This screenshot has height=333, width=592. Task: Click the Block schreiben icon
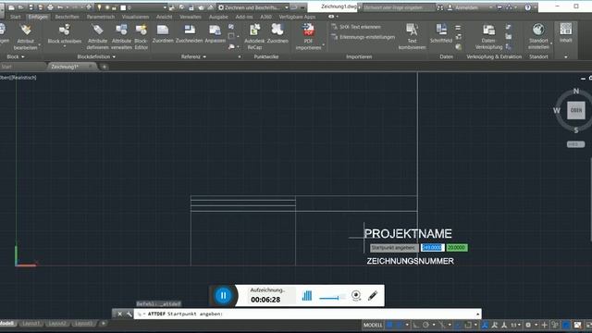click(x=65, y=30)
